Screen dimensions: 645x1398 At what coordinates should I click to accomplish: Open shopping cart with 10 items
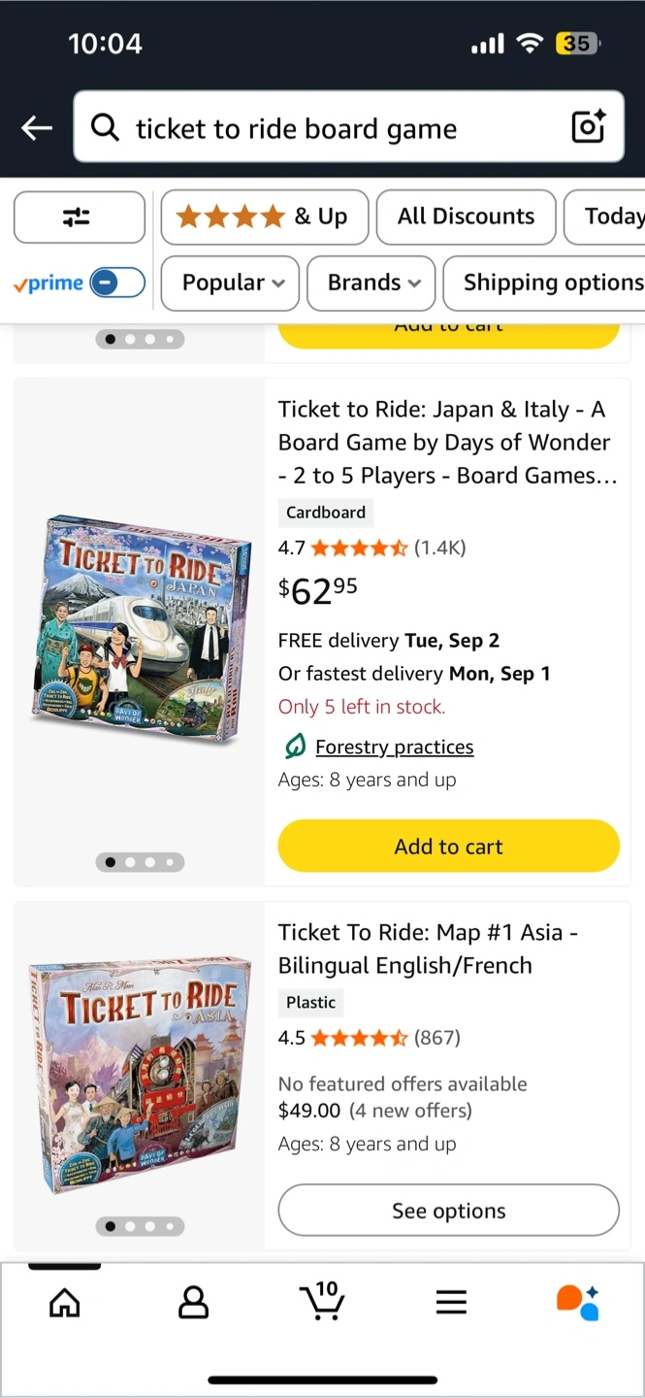pyautogui.click(x=322, y=1301)
